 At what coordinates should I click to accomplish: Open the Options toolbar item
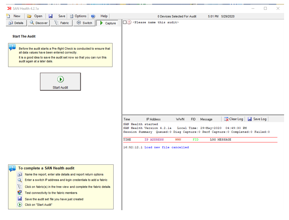click(x=78, y=16)
